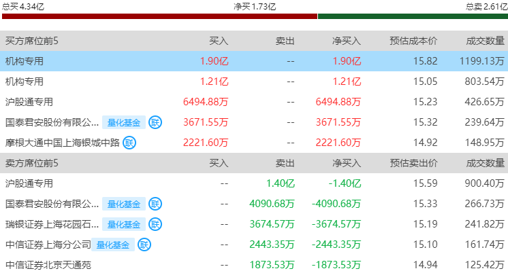The width and height of the screenshot is (508, 271).
Task: Click 预估成本价 column header in buyer table
Action: tap(413, 41)
